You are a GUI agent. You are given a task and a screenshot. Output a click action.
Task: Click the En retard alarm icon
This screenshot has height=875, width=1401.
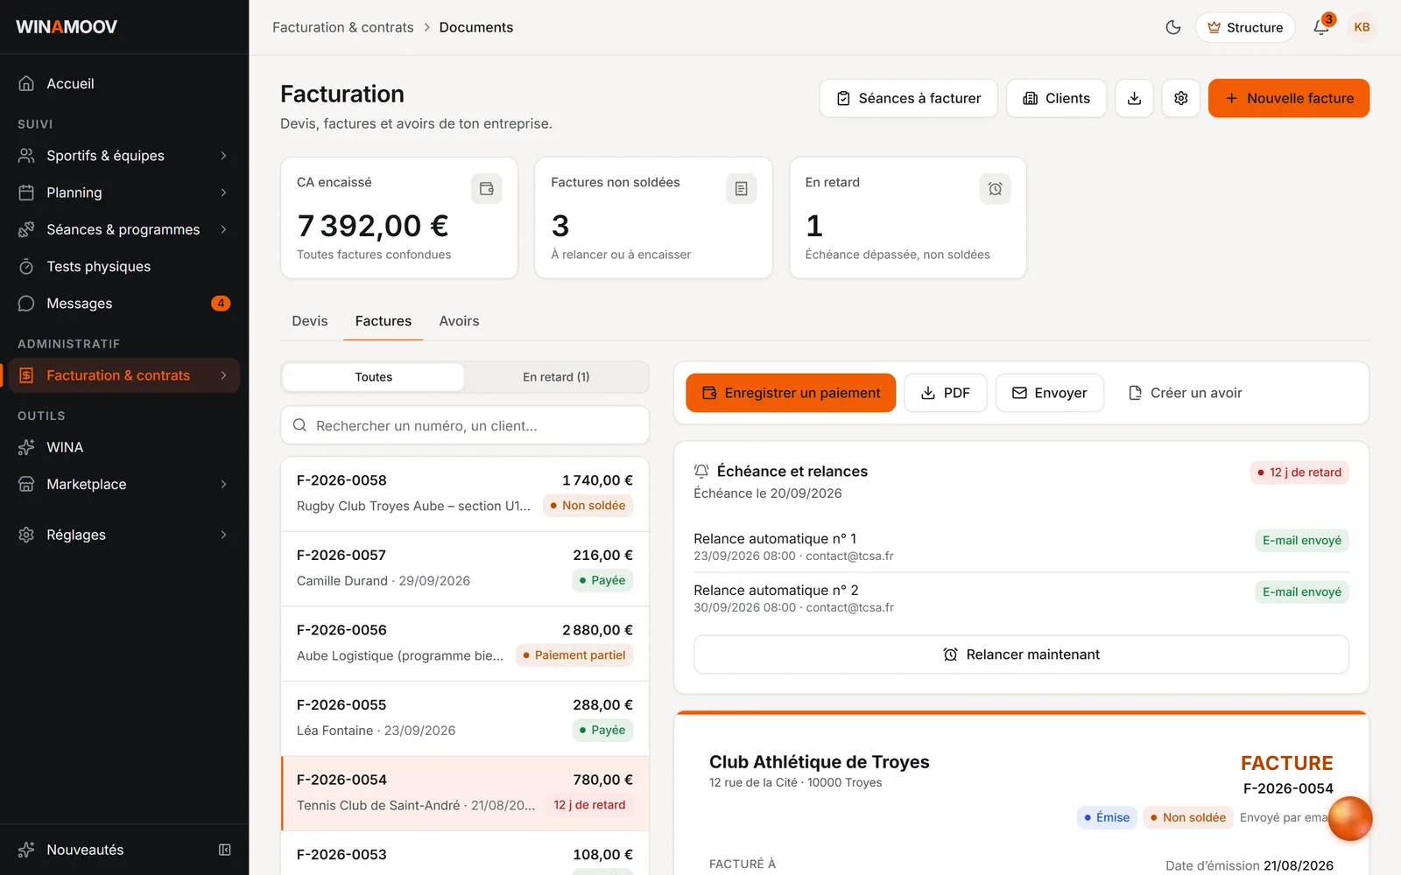pyautogui.click(x=996, y=188)
